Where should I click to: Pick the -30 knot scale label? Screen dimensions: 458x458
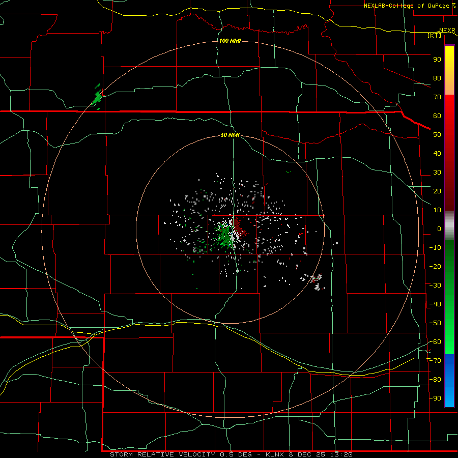tap(435, 285)
